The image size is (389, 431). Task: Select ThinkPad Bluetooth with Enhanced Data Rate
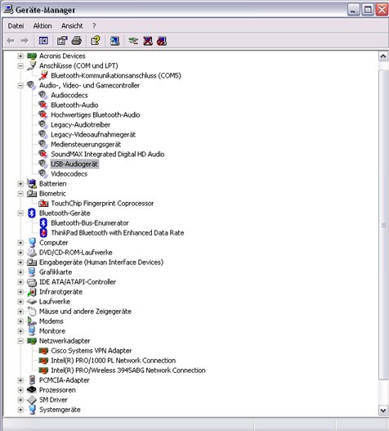(x=118, y=233)
